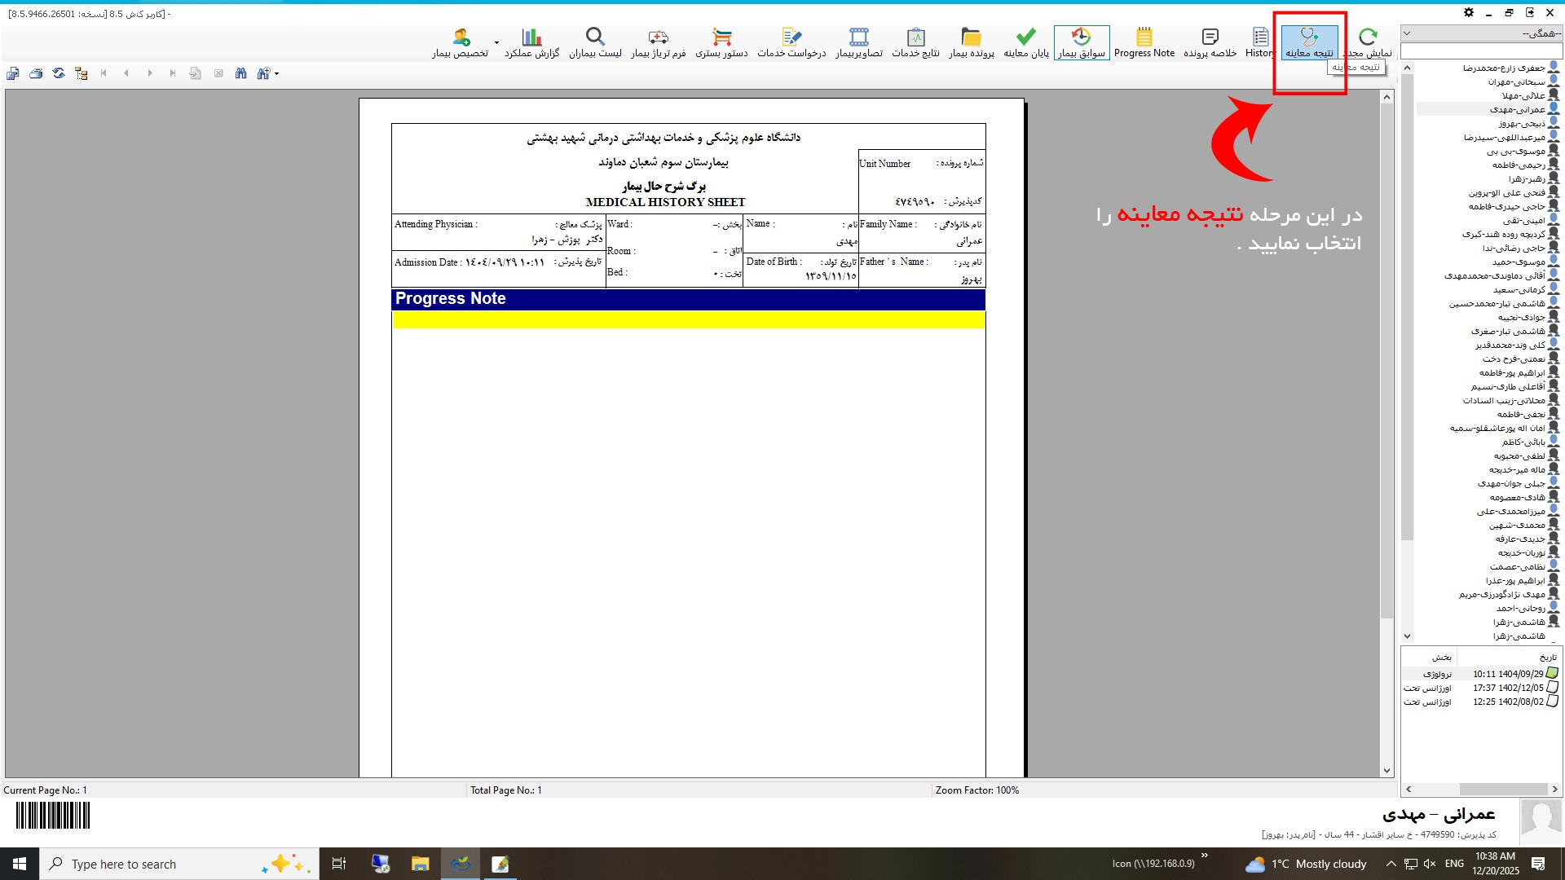Open دستور بستری admission order icon
1565x880 pixels.
coord(721,42)
